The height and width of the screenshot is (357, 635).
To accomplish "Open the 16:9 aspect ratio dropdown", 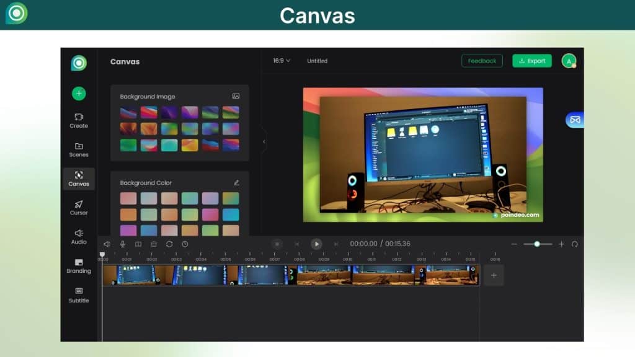I will coord(280,61).
